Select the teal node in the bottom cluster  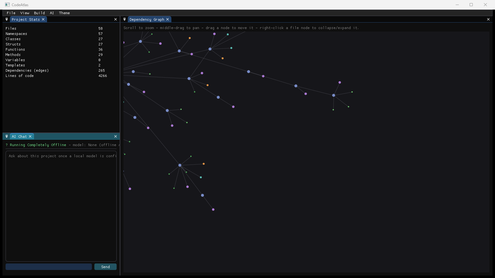(201, 177)
